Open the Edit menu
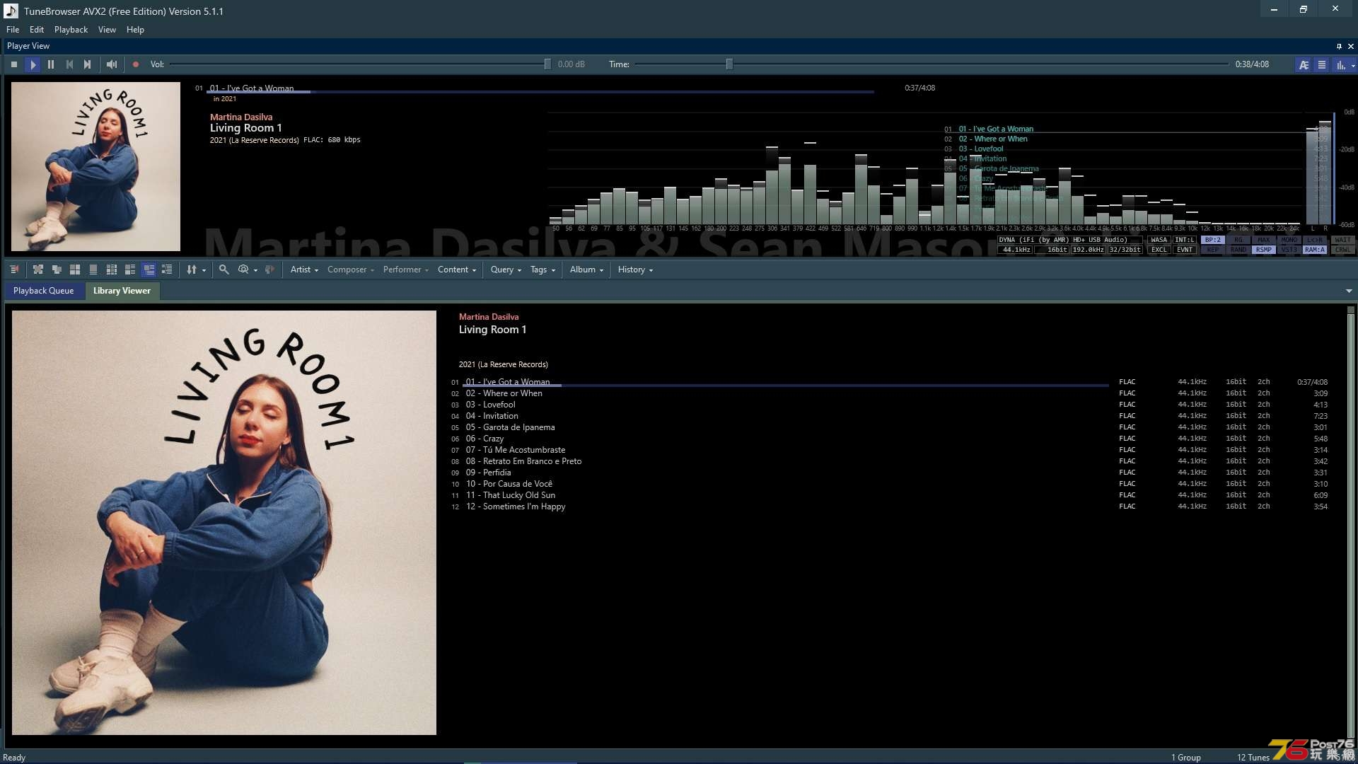The image size is (1358, 764). (x=37, y=30)
